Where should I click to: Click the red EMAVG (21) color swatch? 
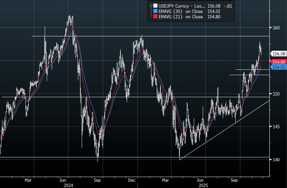(x=156, y=17)
